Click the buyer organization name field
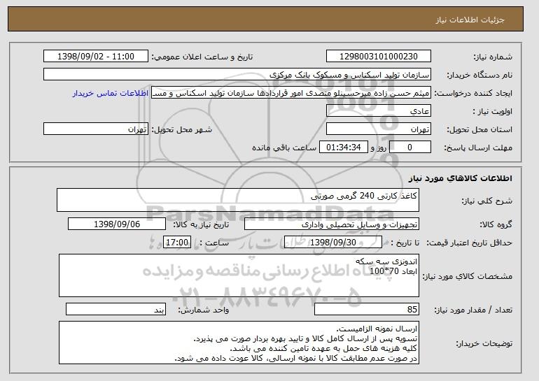 click(237, 75)
